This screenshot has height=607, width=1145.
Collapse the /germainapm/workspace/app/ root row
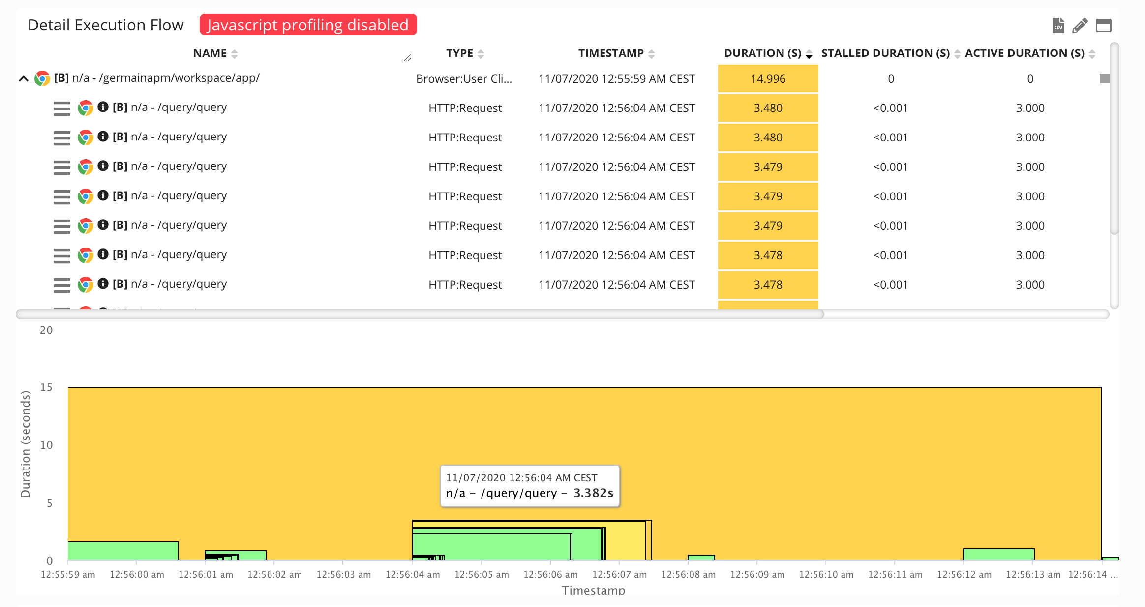pyautogui.click(x=23, y=78)
